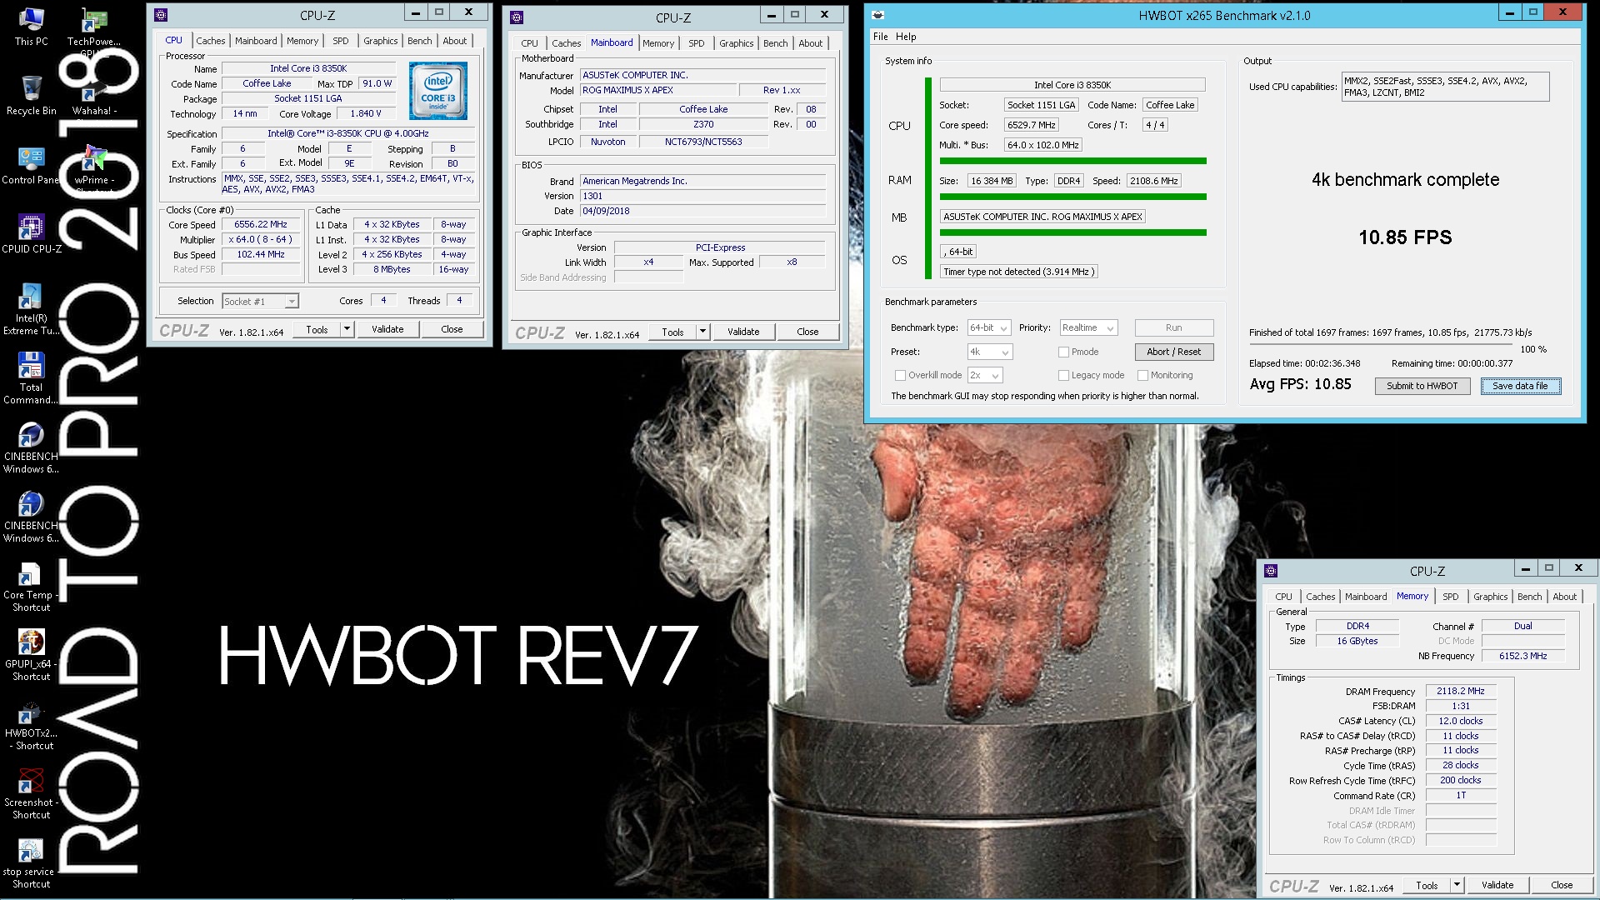Launch second CINEBENCH Windows shortcut
The image size is (1600, 900).
click(31, 517)
